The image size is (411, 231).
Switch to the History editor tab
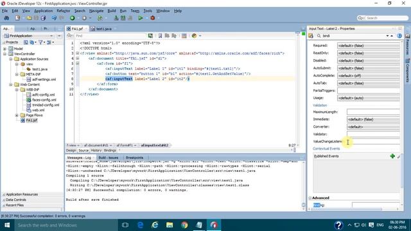pyautogui.click(x=96, y=150)
